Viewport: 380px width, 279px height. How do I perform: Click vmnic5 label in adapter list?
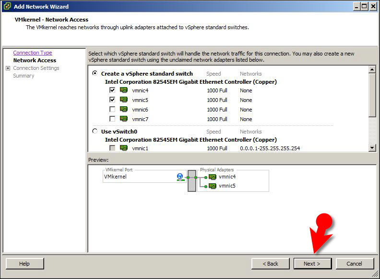coord(140,100)
